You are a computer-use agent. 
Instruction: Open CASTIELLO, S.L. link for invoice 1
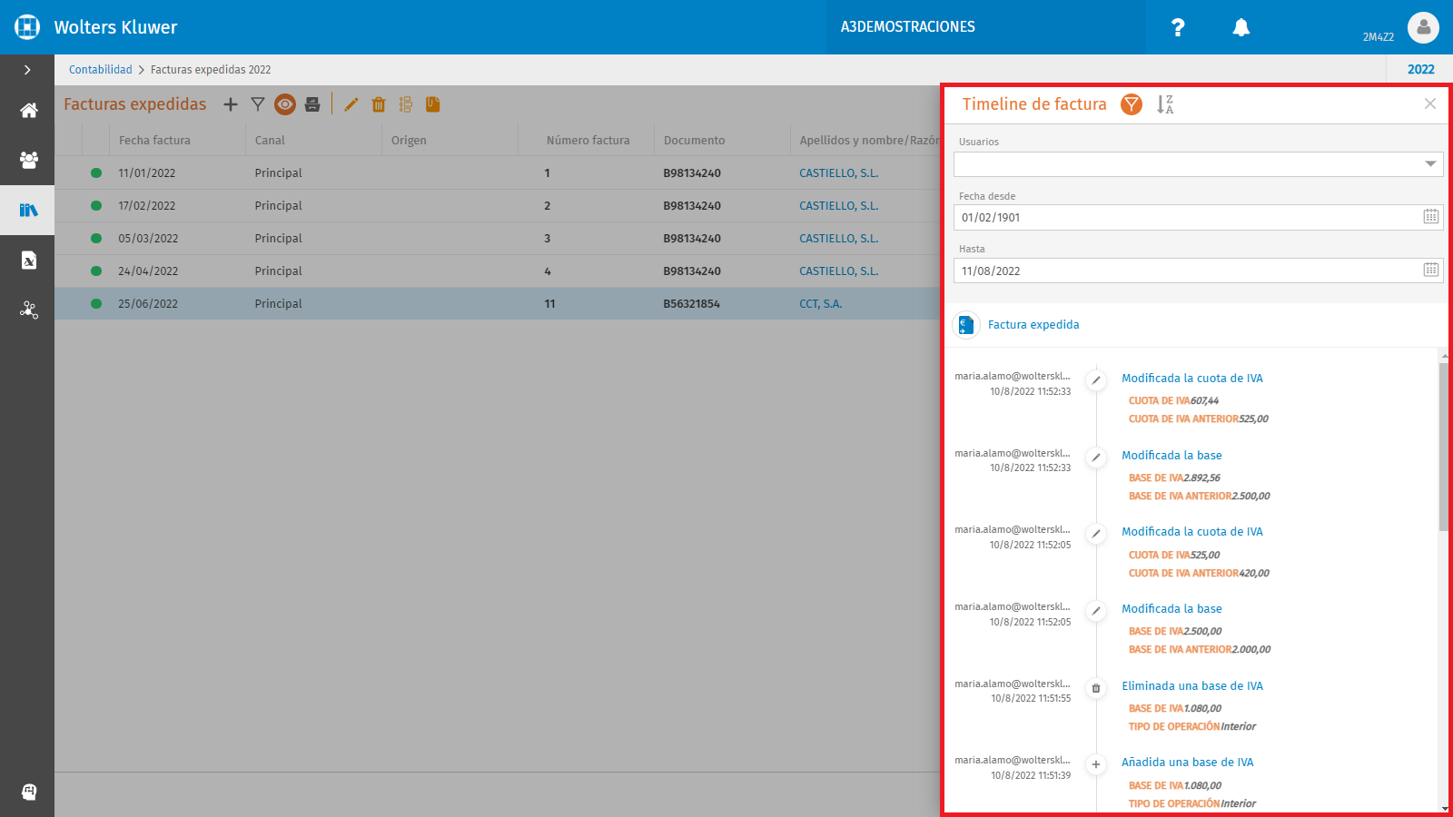(839, 173)
